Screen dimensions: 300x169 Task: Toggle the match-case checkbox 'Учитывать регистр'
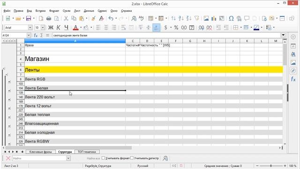(x=132, y=158)
